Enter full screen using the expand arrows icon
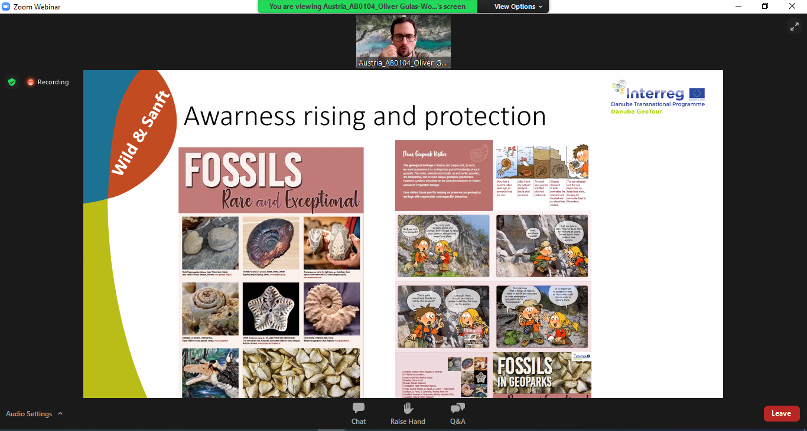The width and height of the screenshot is (807, 431). click(793, 27)
